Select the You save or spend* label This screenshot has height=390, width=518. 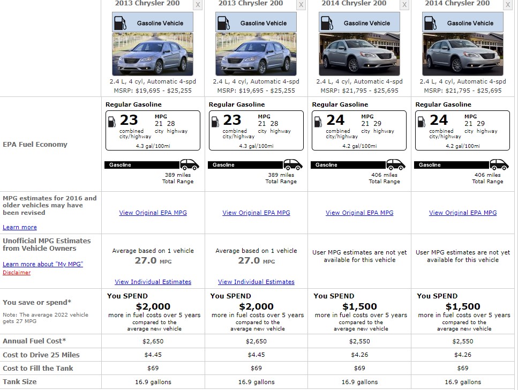pyautogui.click(x=37, y=303)
